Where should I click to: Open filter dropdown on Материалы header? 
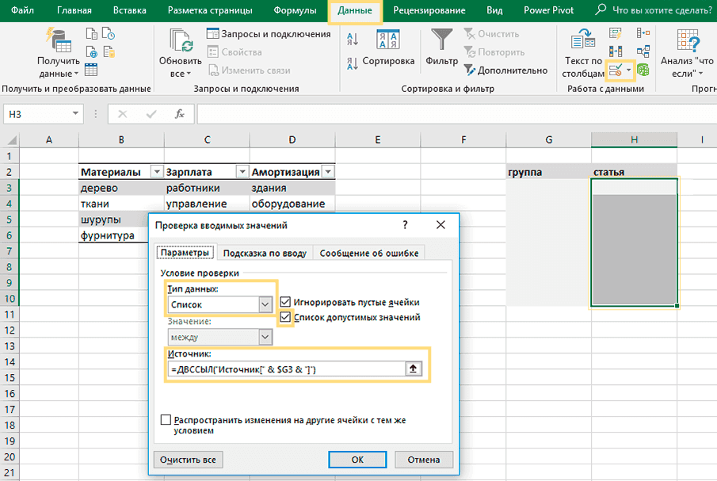(x=157, y=170)
